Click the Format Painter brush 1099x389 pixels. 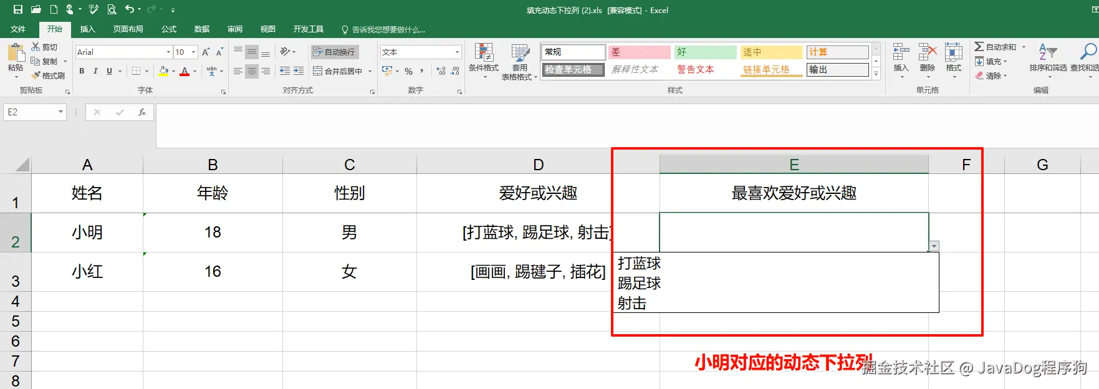(x=49, y=75)
